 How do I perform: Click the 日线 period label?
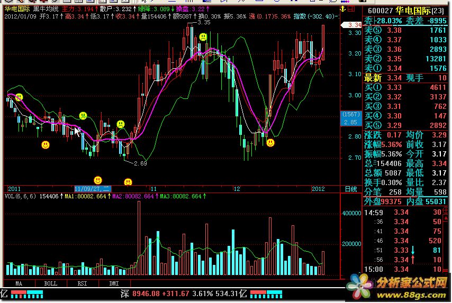pos(351,189)
